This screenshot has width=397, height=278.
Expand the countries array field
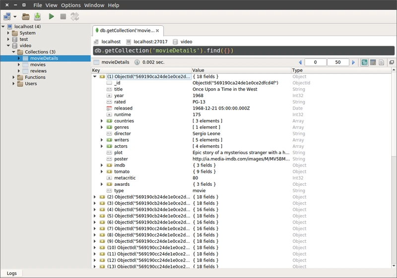pos(102,121)
